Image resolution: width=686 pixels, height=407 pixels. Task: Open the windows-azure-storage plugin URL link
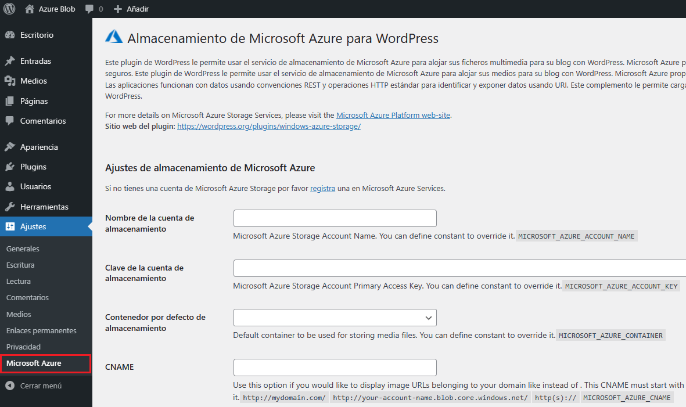[268, 127]
